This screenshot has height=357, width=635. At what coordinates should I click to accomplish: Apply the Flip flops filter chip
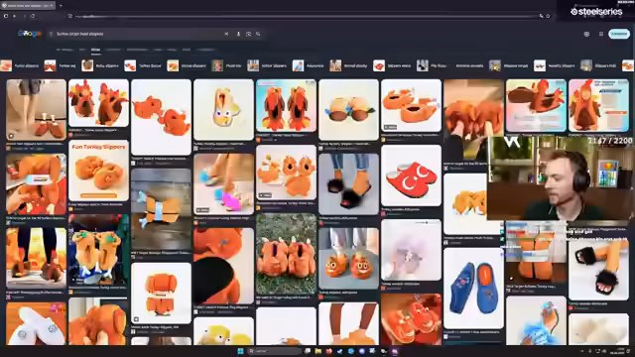(432, 65)
